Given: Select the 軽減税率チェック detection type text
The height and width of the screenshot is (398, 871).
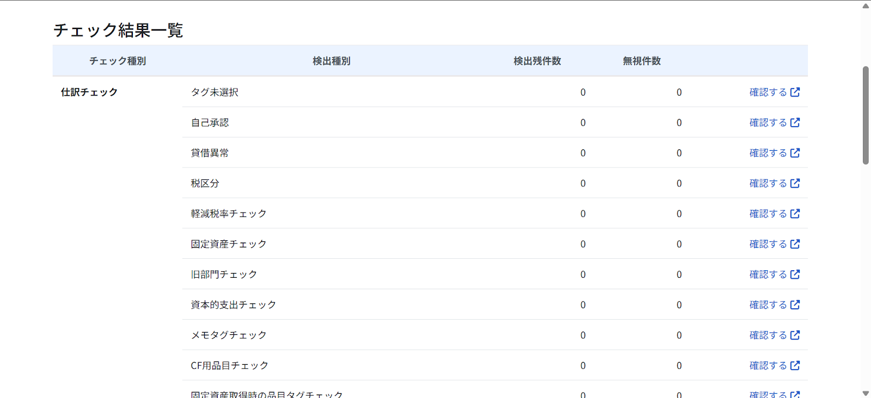Looking at the screenshot, I should [229, 214].
